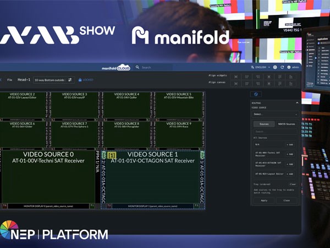Click the admin settings gear icon
The height and width of the screenshot is (248, 330).
coord(289,67)
